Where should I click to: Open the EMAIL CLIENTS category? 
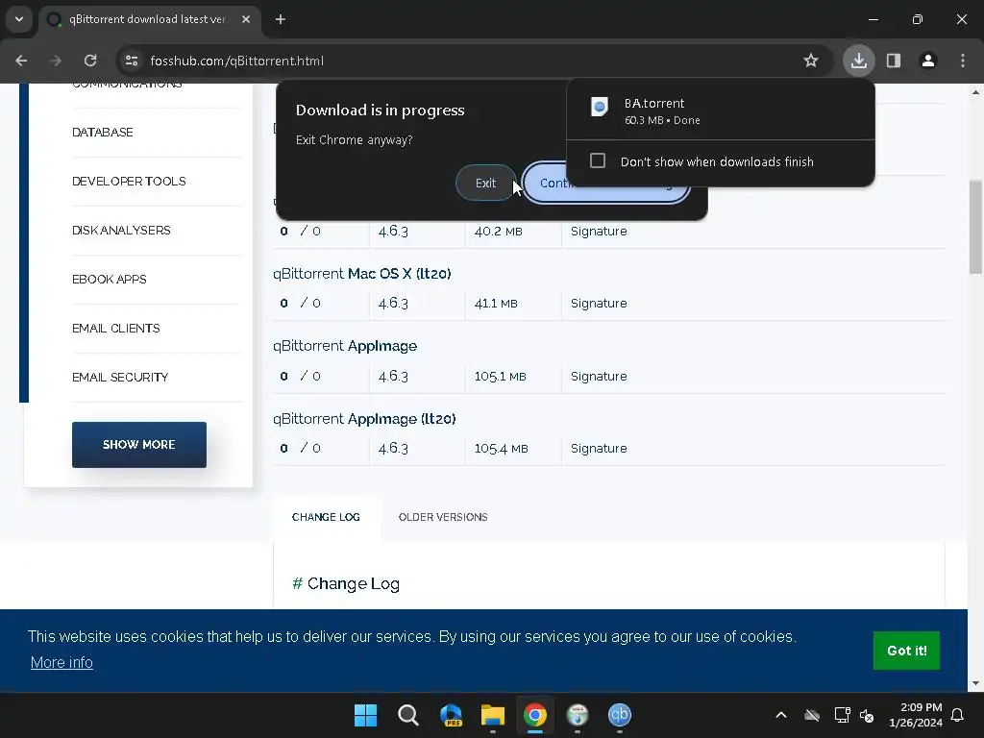pos(116,329)
